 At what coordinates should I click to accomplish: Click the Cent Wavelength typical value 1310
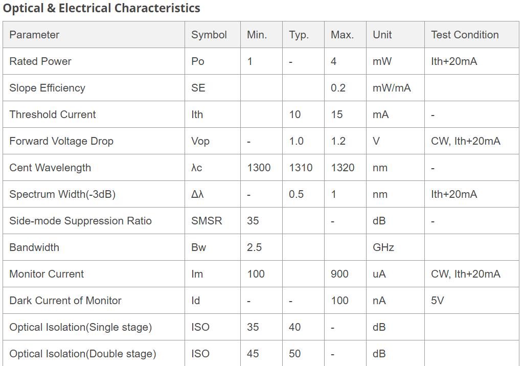(x=301, y=168)
